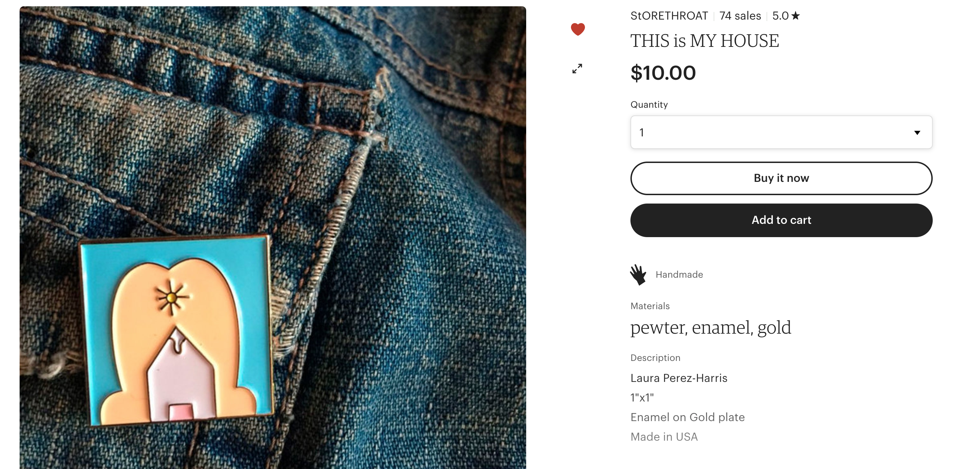Screen dimensions: 960x469
Task: Open the Quantity dropdown
Action: point(781,132)
